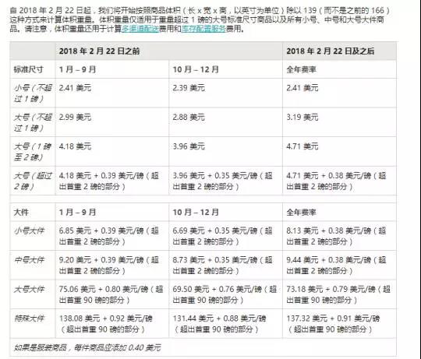
Task: Select '75.06 美元 + 0.80 美元/磅' cell
Action: point(111,294)
